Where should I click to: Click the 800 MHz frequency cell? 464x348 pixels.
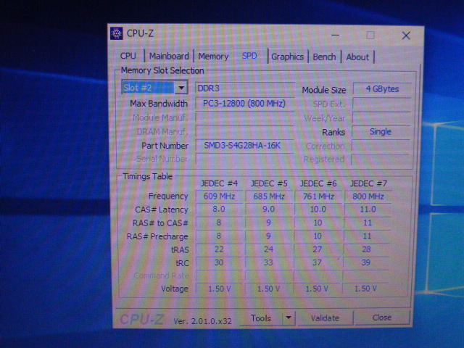coord(368,196)
